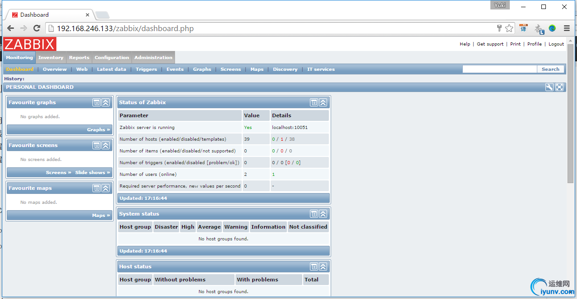This screenshot has width=577, height=299.
Task: Collapse the Favourite graphs widget
Action: (x=106, y=102)
